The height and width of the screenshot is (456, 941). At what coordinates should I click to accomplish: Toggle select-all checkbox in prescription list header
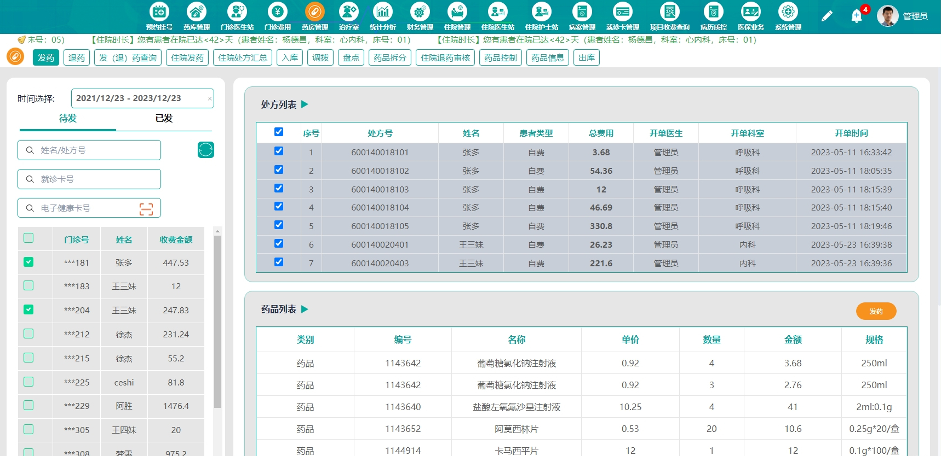tap(279, 132)
